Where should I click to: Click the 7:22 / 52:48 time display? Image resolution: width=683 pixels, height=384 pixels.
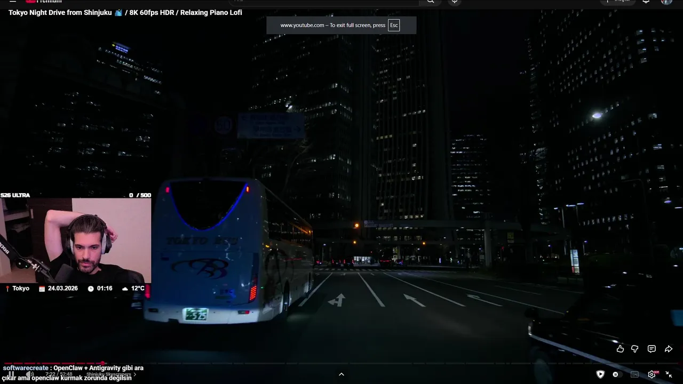coord(59,374)
